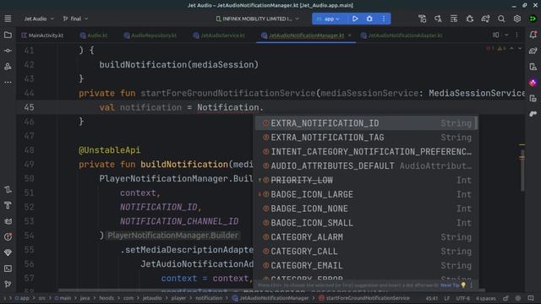Screen dimensions: 541x304
Task: Open the App Quality Insights gem icon
Action: 8,252
